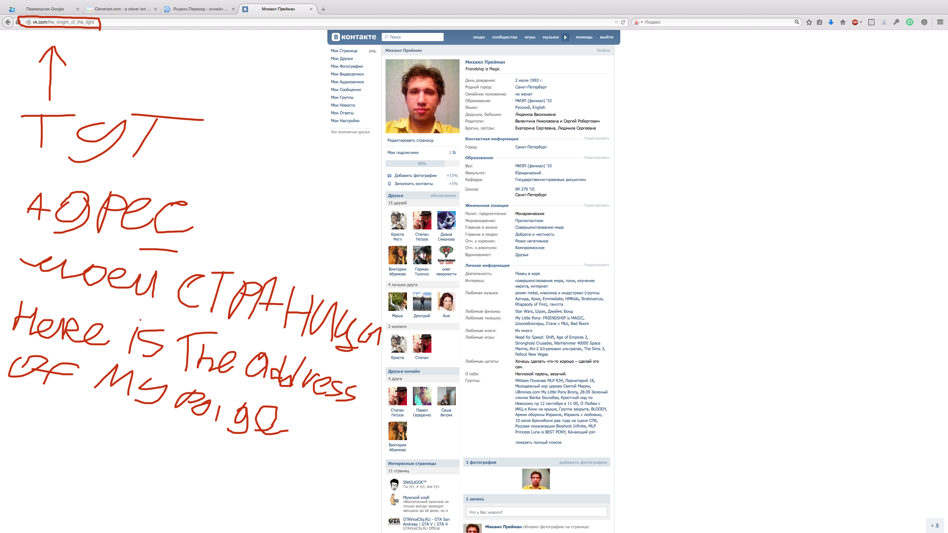Open the Adblock Plus dropdown arrow

pyautogui.click(x=861, y=22)
